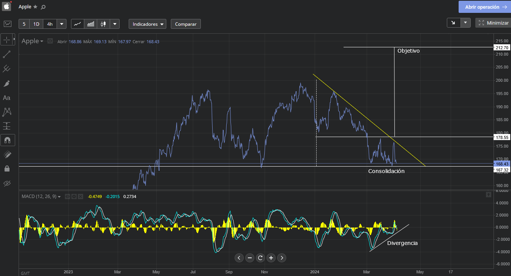Screen dimensions: 511x276
Task: Expand the arrow tool dropdown at top right
Action: point(465,23)
